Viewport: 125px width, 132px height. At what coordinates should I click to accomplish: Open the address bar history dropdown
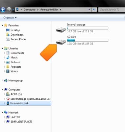(89, 10)
